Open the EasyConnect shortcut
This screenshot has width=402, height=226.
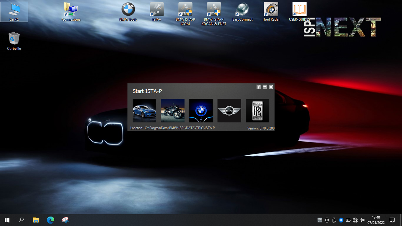[242, 12]
